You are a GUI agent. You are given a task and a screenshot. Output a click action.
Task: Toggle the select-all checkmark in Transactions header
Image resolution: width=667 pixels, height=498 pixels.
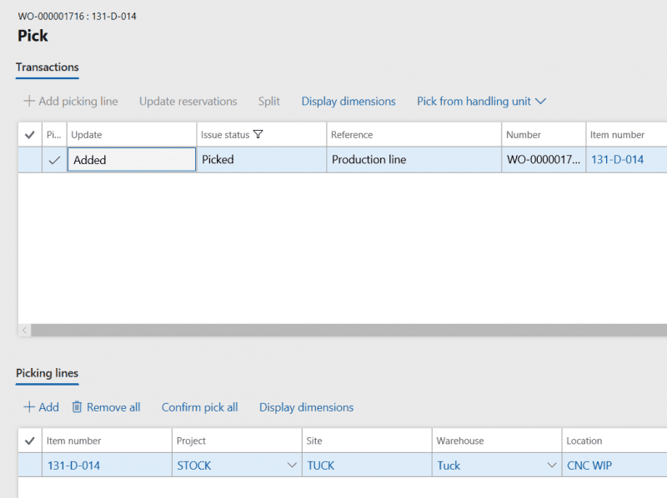pyautogui.click(x=30, y=135)
